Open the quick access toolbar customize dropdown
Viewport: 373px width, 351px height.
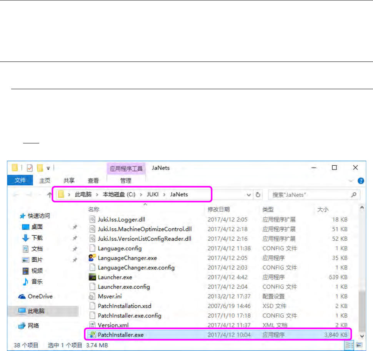[48, 168]
